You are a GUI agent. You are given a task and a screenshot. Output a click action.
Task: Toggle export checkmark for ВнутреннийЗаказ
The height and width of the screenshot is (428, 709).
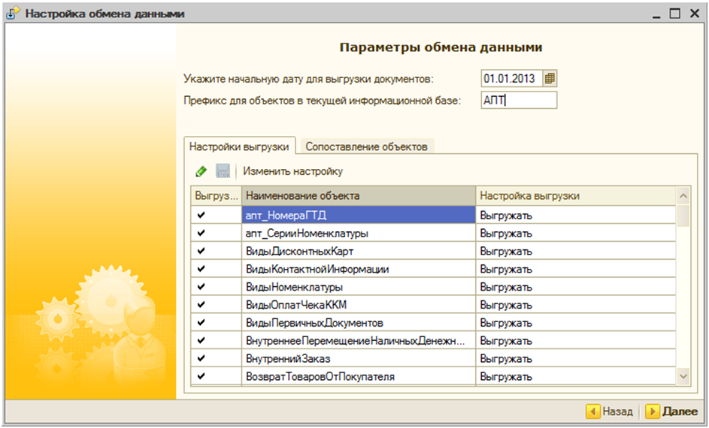pyautogui.click(x=201, y=359)
